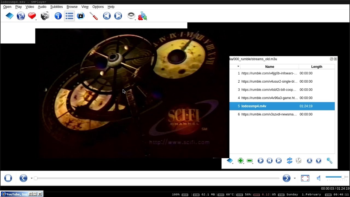Open the Subtitles menu
The height and width of the screenshot is (197, 350).
[56, 7]
